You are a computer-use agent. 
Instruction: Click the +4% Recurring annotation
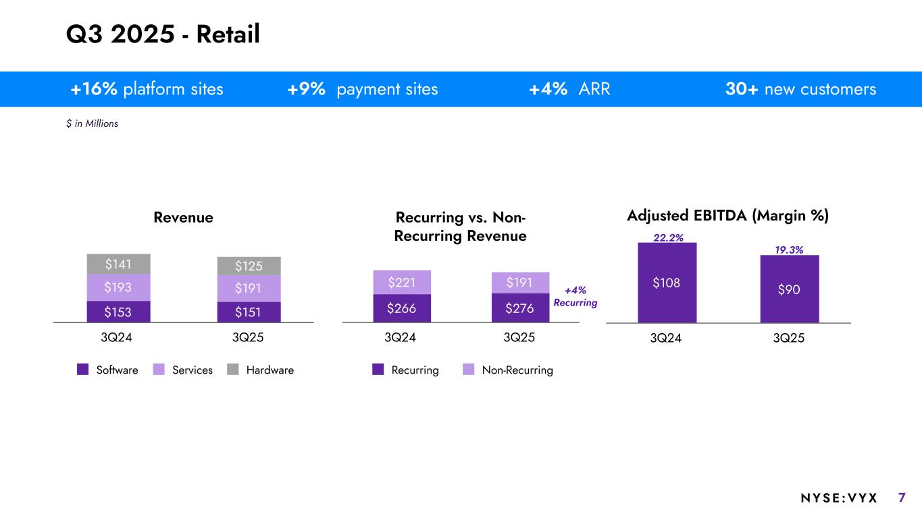pyautogui.click(x=575, y=297)
